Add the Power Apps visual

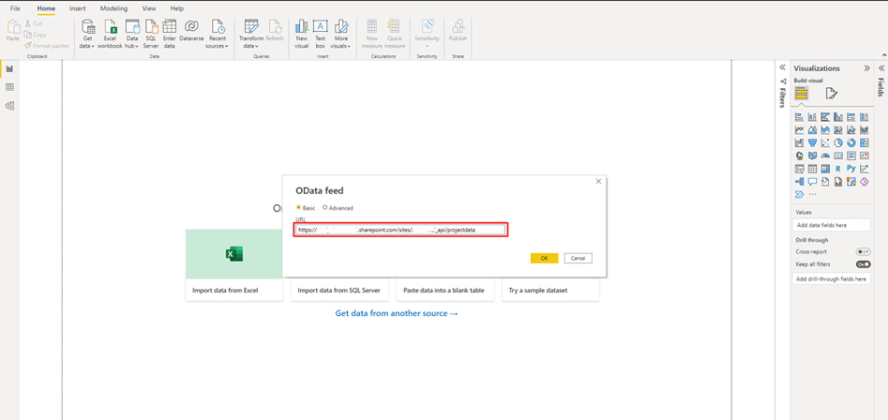(865, 181)
